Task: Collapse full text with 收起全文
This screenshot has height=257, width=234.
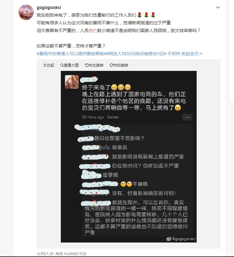Action: click(x=192, y=54)
